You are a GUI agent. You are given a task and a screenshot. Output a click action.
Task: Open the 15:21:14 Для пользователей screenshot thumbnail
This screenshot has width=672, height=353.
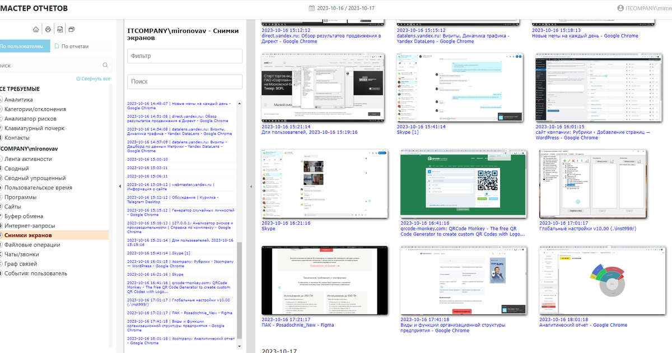pos(324,88)
